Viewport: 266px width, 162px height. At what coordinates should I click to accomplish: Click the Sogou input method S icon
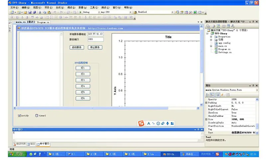tap(141, 123)
